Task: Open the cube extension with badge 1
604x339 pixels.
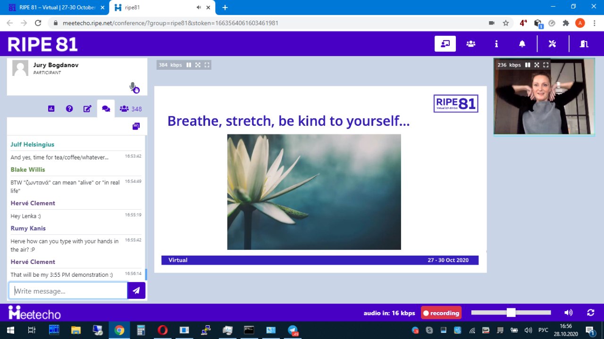Action: click(538, 23)
